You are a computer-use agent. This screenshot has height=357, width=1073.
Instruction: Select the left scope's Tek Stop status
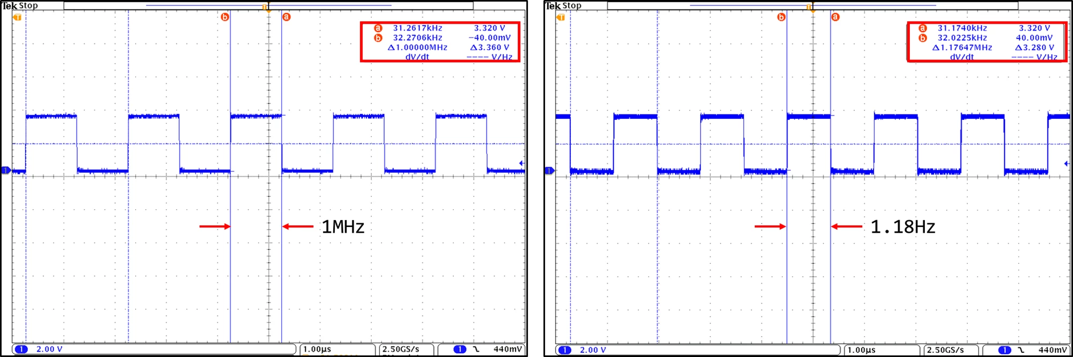20,5
